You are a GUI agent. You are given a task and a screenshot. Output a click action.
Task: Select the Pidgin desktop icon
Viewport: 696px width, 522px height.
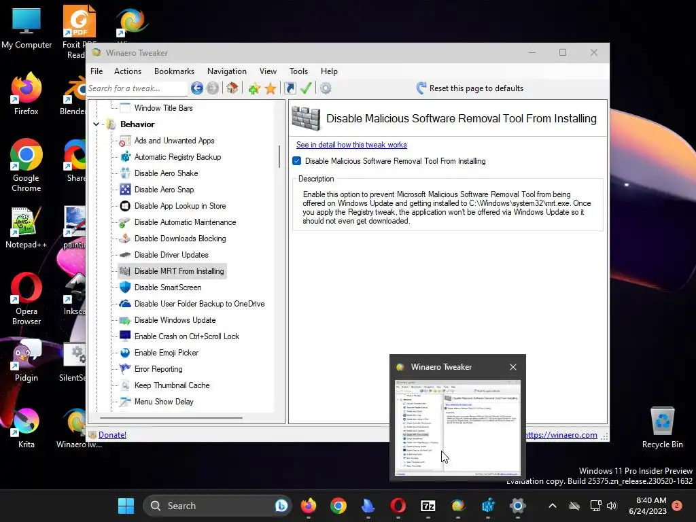(x=26, y=362)
